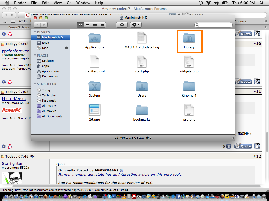Open Safari Top Sites grid icon
This screenshot has height=201, width=269.
tap(13, 21)
